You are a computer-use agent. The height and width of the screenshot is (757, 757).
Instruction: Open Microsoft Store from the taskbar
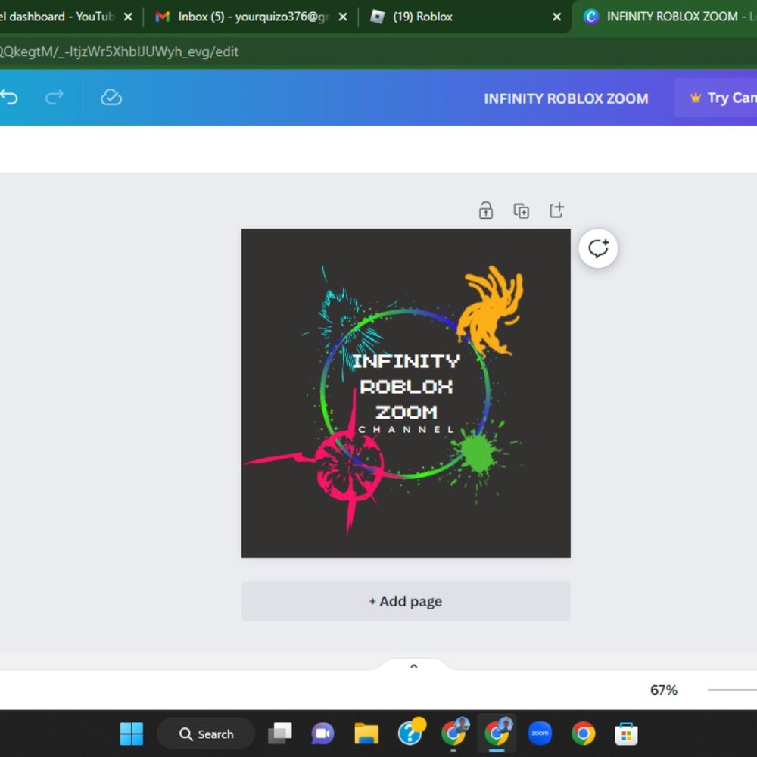(x=626, y=733)
